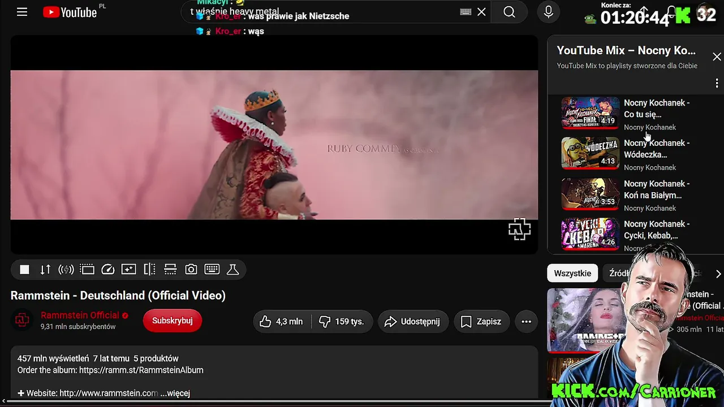The image size is (724, 407).
Task: Click the volume booster icon in video toolbar
Action: coord(66,270)
